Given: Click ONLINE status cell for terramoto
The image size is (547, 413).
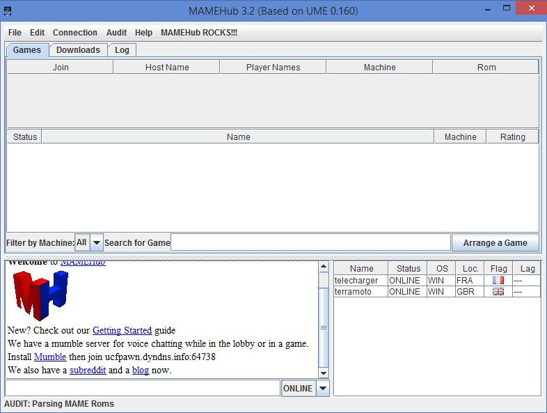Looking at the screenshot, I should pyautogui.click(x=407, y=292).
